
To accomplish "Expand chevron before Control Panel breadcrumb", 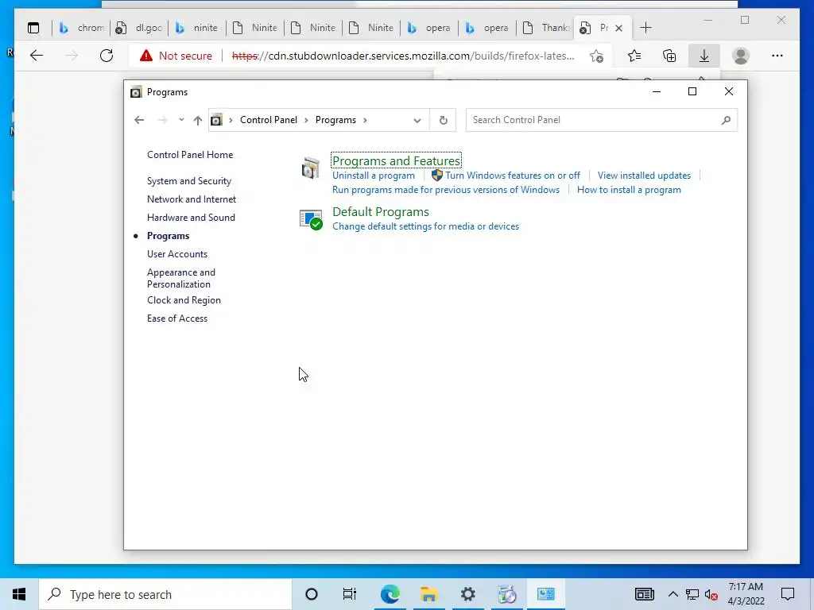I will (231, 120).
